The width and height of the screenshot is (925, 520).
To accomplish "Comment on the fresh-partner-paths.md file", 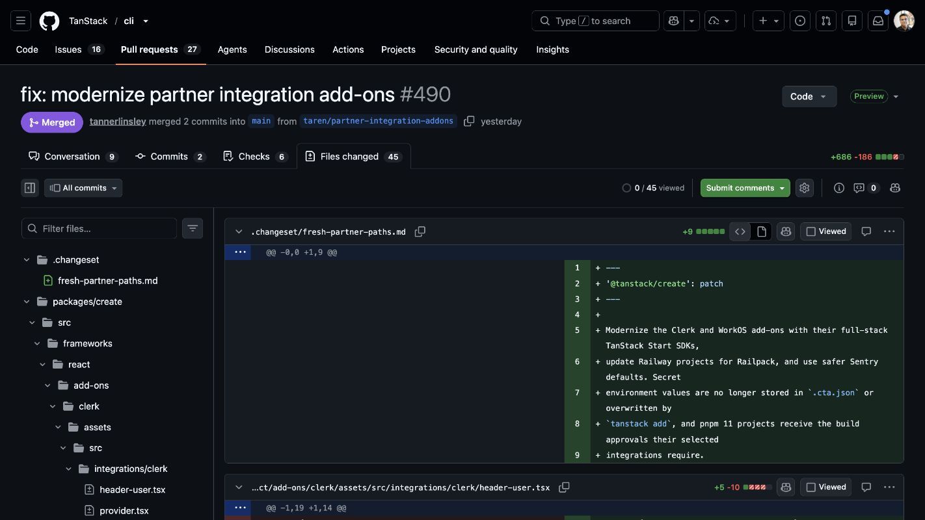I will point(866,231).
